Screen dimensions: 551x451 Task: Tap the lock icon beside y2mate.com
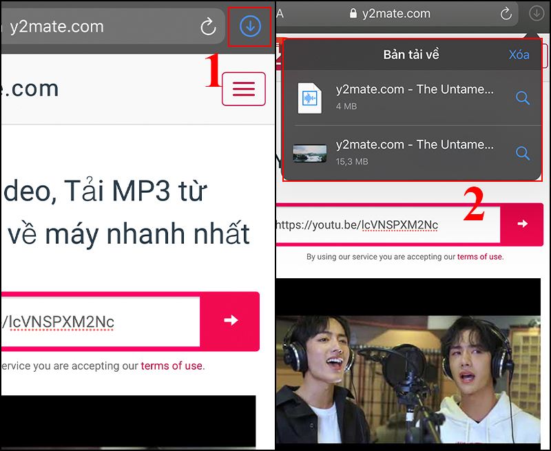(353, 13)
